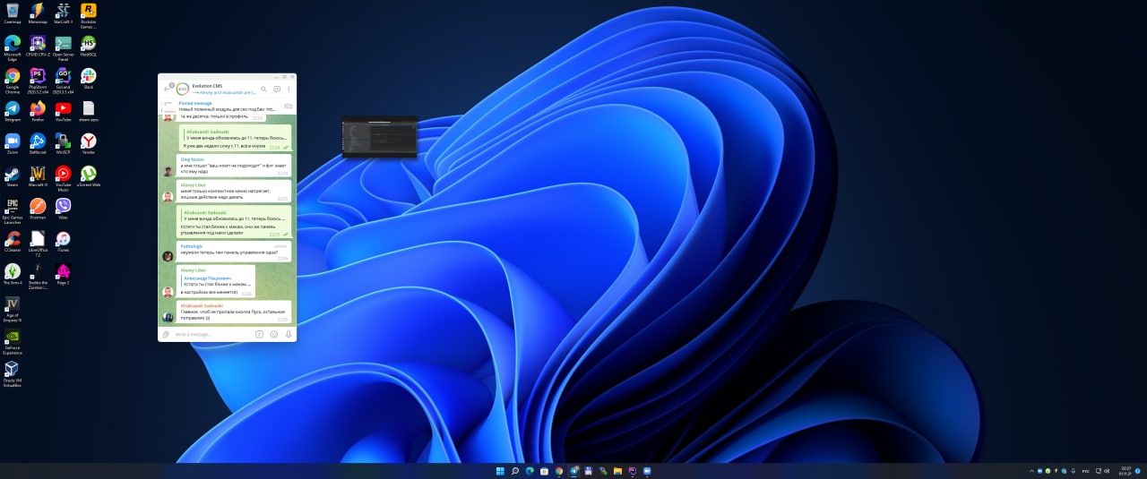Viewport: 1147px width, 479px height.
Task: Open CCleaner desktop shortcut
Action: click(x=12, y=242)
